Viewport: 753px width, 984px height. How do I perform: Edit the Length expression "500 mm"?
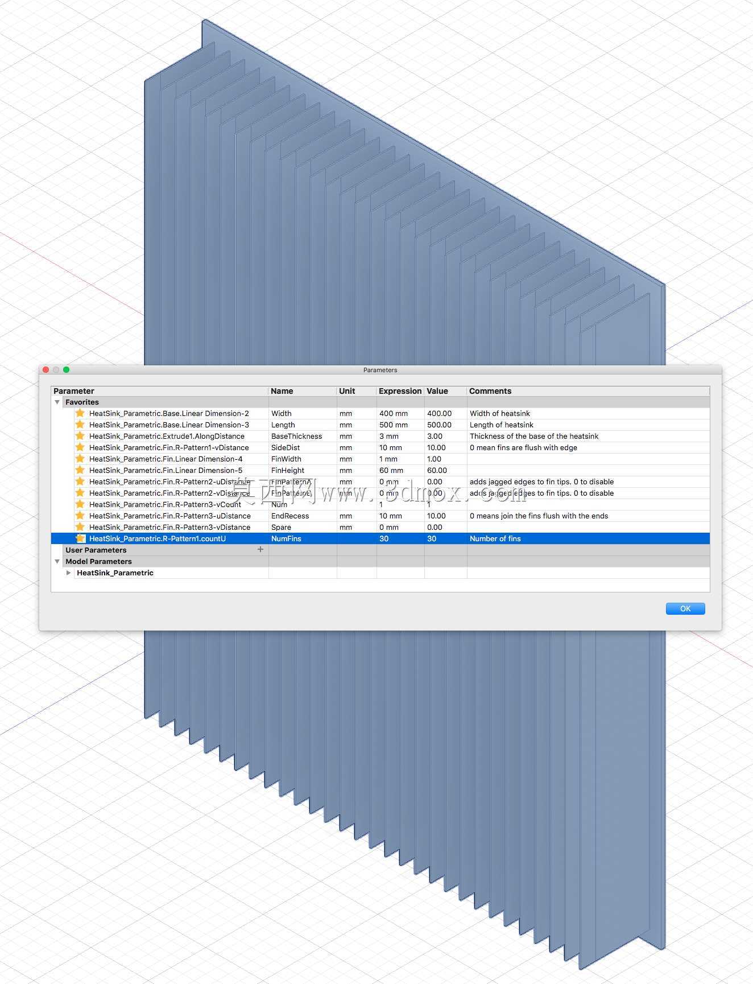pos(400,425)
